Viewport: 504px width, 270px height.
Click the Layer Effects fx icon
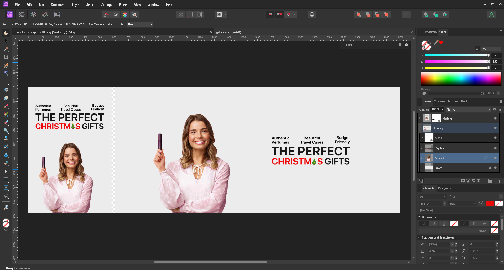point(473,181)
